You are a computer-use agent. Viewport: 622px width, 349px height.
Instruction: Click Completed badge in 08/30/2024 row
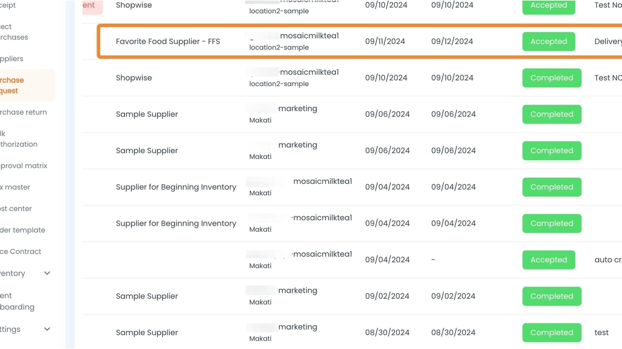[551, 332]
